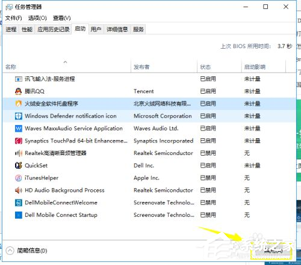Click the Task Manager title bar icon
301x265 pixels.
coord(9,7)
